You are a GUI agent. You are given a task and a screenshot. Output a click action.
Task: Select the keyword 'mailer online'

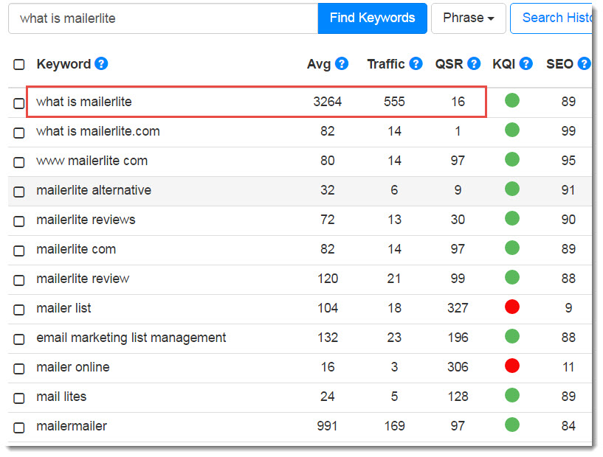pyautogui.click(x=73, y=367)
